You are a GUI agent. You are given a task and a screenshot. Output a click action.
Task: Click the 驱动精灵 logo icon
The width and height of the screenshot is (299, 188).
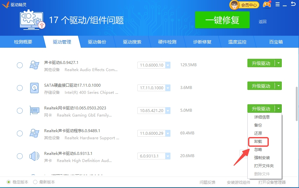5,5
